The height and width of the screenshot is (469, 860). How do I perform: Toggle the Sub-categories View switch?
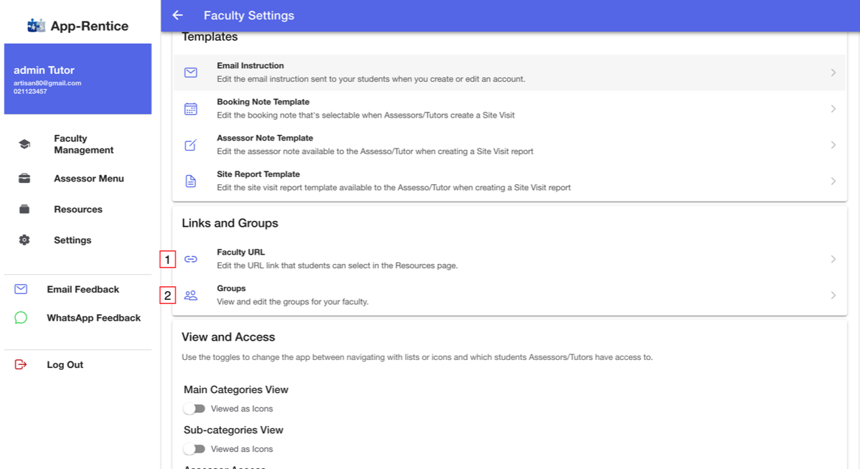click(195, 449)
